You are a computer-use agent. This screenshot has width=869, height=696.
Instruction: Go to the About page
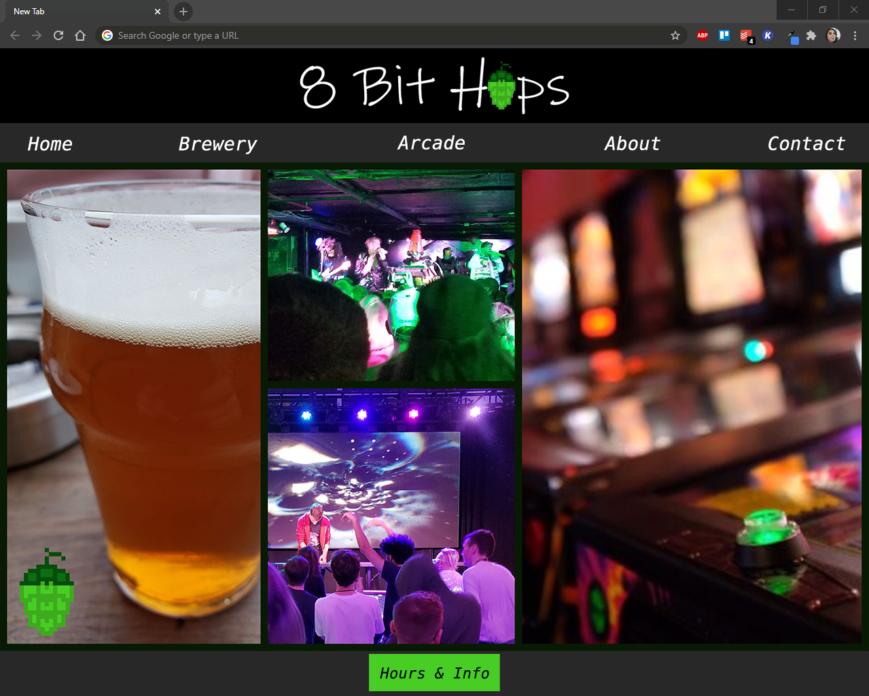point(632,144)
